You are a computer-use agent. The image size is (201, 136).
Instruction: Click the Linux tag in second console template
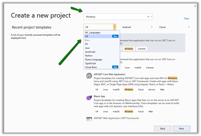click(x=127, y=68)
